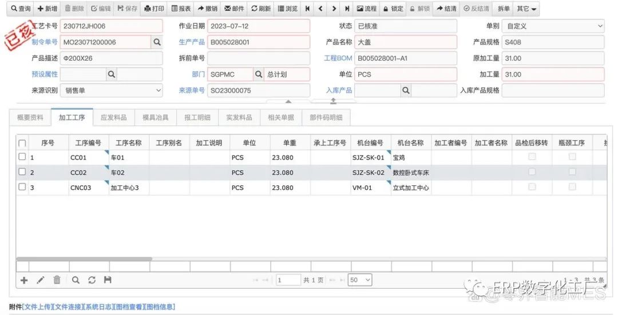Screen dimensions: 618x315
Task: Click magnifier icon for 入库产品 field
Action: pos(406,90)
